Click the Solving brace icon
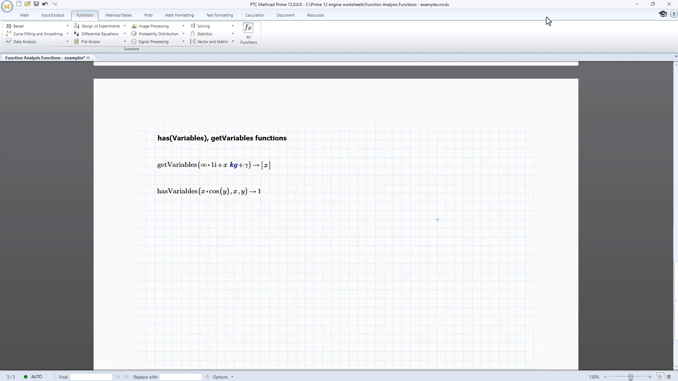This screenshot has width=678, height=381. pos(192,26)
